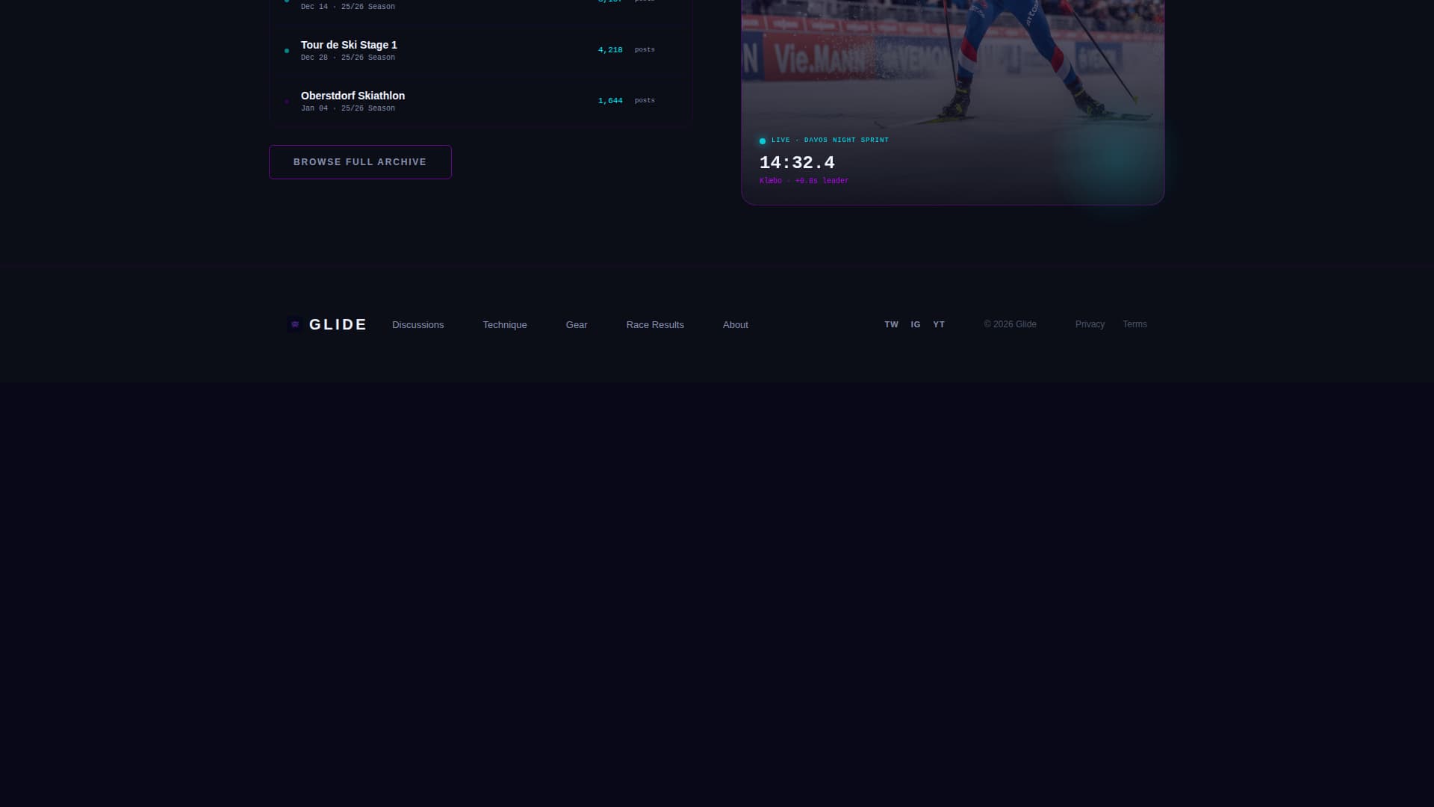View the Race Results page

coord(655,325)
